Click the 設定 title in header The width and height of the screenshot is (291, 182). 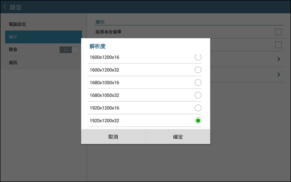click(x=15, y=7)
